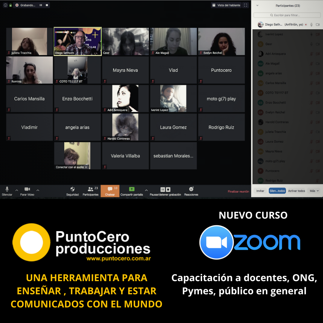Select the sebastian Morales tile
323x323 pixels.
pos(173,156)
